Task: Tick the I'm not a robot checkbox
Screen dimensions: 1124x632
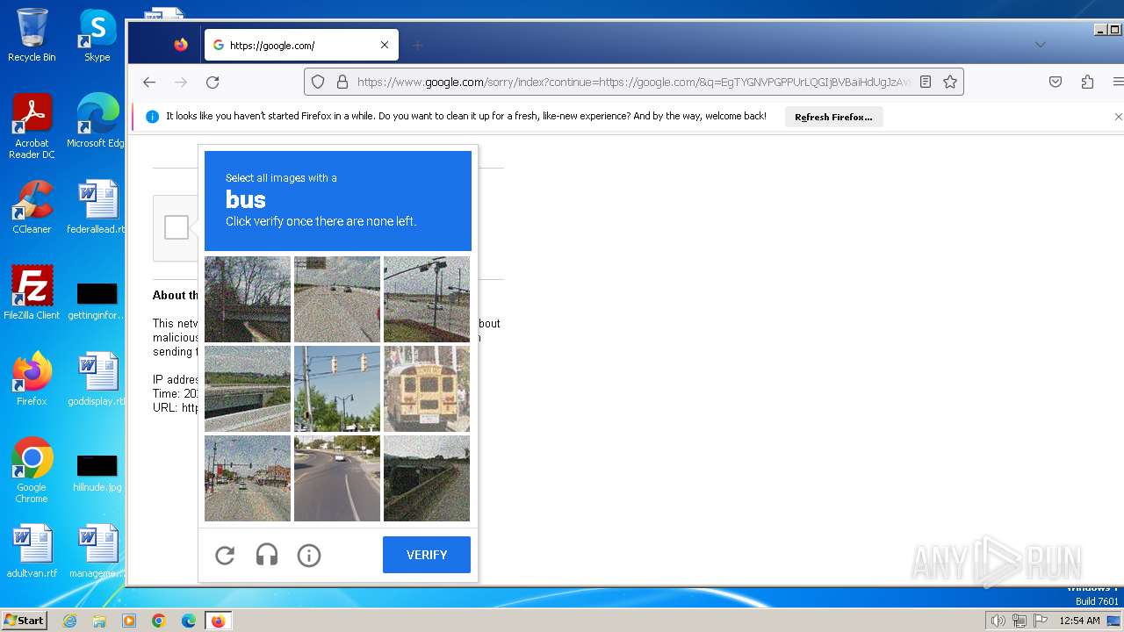Action: (x=177, y=227)
